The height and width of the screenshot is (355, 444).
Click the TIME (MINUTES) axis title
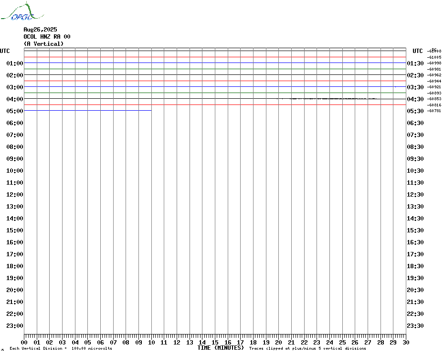221,348
